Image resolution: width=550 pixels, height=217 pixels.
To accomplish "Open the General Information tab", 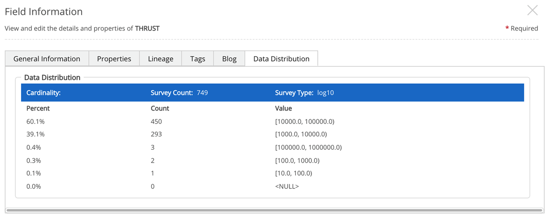I will click(x=47, y=59).
